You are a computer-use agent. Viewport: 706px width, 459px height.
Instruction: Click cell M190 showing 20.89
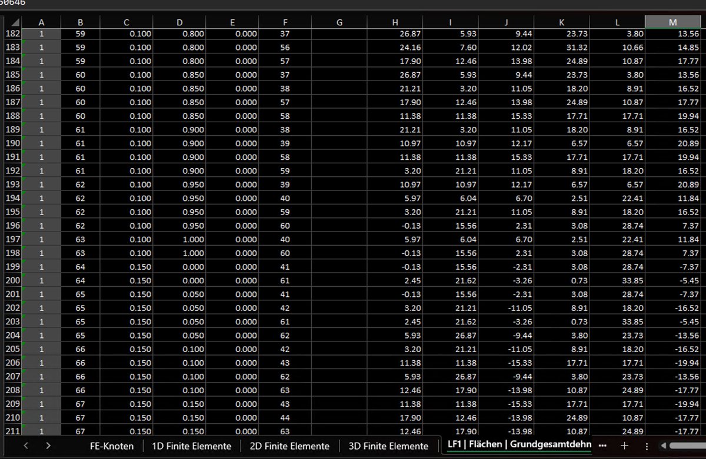tap(674, 143)
